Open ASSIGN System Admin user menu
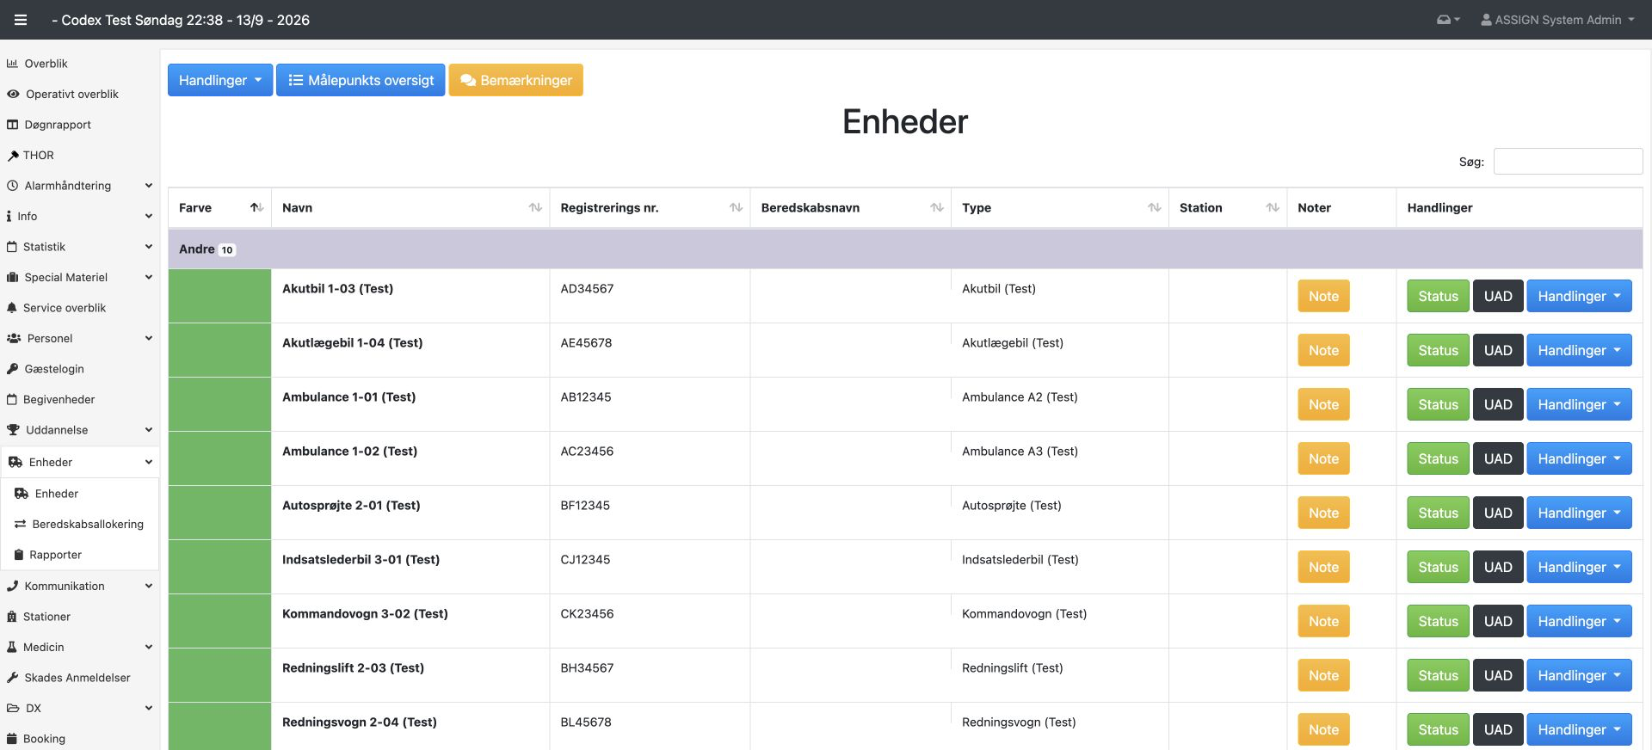This screenshot has width=1652, height=750. point(1557,20)
